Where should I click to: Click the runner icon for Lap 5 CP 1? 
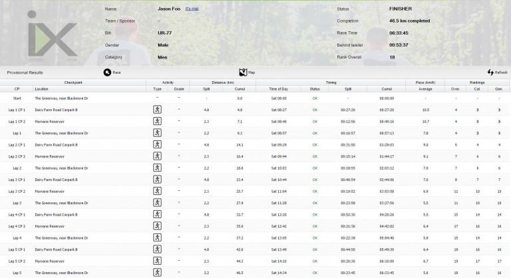(x=158, y=249)
